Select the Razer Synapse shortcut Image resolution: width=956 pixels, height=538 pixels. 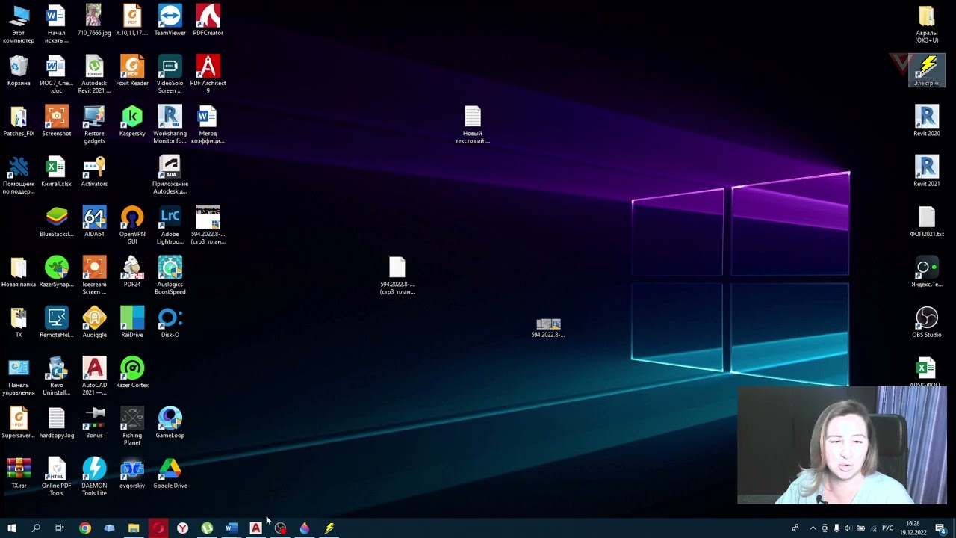coord(57,272)
